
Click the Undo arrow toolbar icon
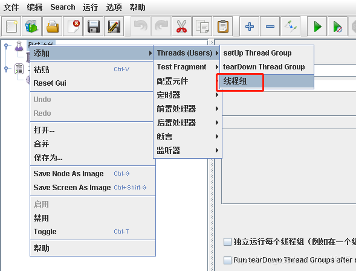click(x=141, y=27)
